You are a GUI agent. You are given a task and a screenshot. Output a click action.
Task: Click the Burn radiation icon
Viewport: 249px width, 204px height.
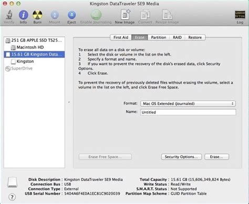(37, 15)
